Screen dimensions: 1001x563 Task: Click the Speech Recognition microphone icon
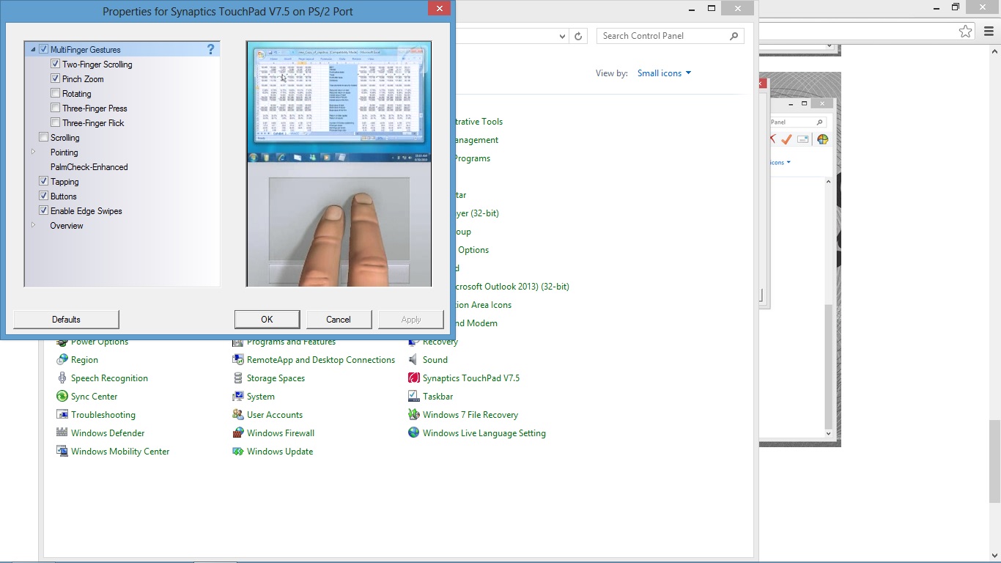coord(62,378)
